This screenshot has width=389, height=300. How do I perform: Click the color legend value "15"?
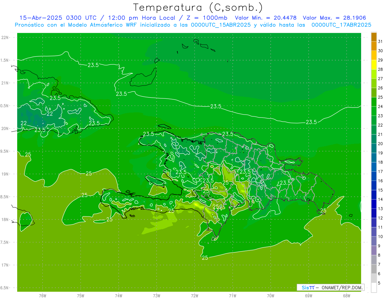[x=381, y=190]
